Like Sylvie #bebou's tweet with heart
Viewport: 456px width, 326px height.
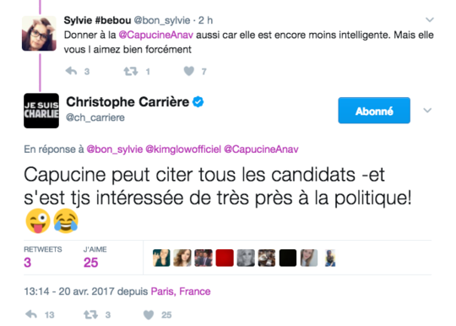pyautogui.click(x=189, y=71)
